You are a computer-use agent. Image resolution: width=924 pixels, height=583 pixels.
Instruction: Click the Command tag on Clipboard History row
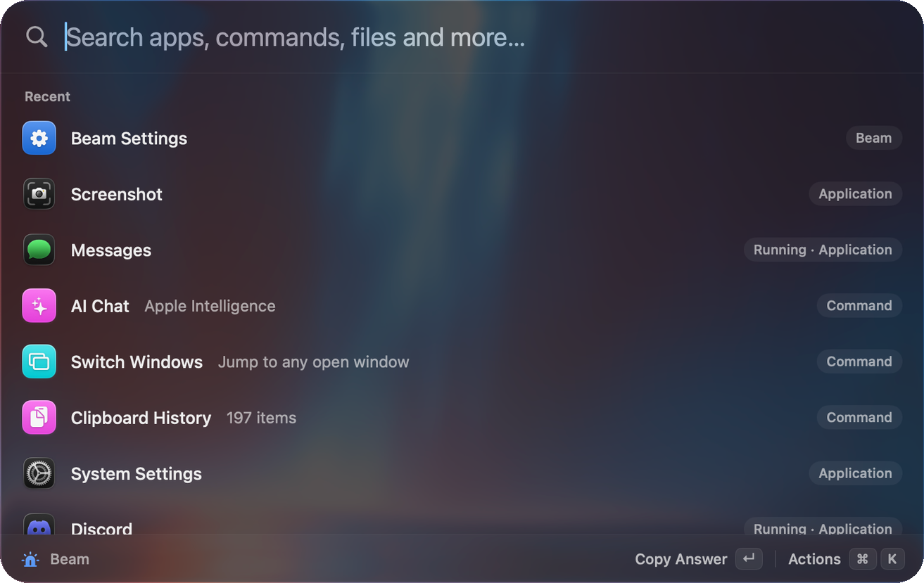pos(859,418)
